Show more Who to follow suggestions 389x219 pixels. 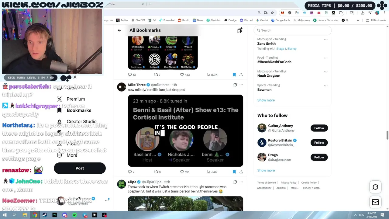tap(266, 170)
